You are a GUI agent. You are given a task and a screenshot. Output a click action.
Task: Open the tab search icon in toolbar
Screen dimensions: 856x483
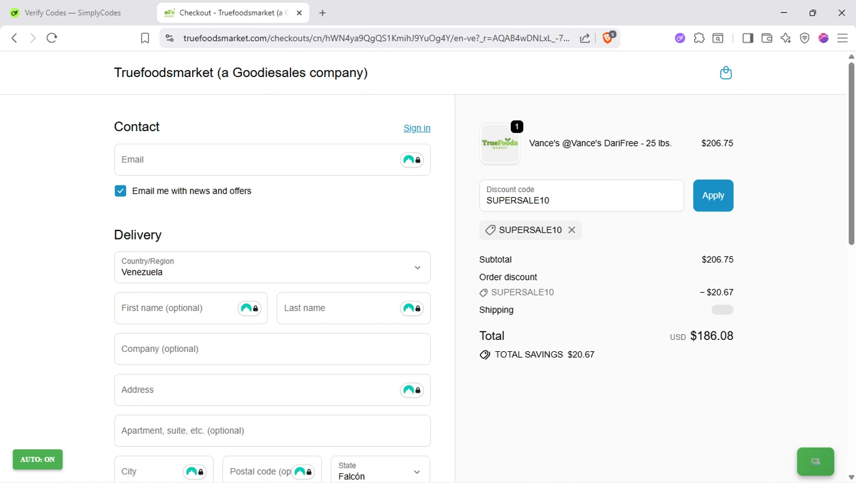(718, 38)
